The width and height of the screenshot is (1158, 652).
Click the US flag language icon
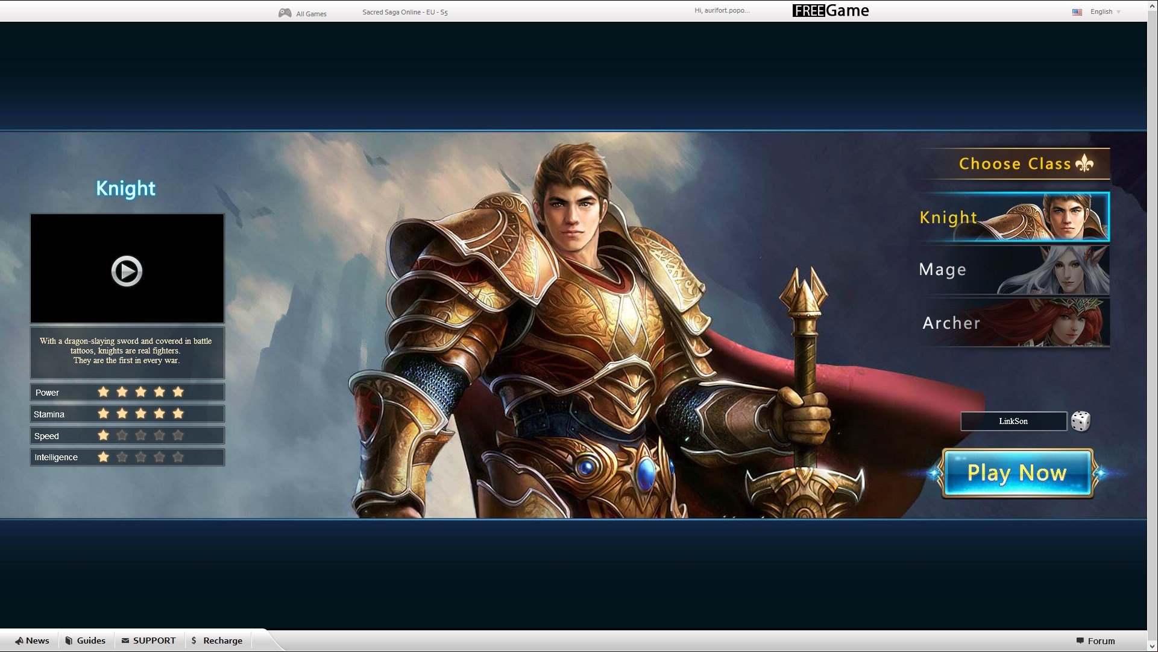(1077, 12)
